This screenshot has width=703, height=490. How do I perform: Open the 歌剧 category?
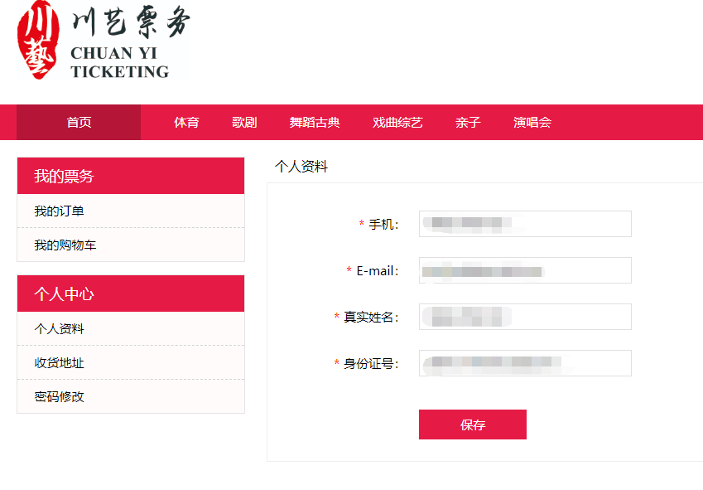coord(244,122)
